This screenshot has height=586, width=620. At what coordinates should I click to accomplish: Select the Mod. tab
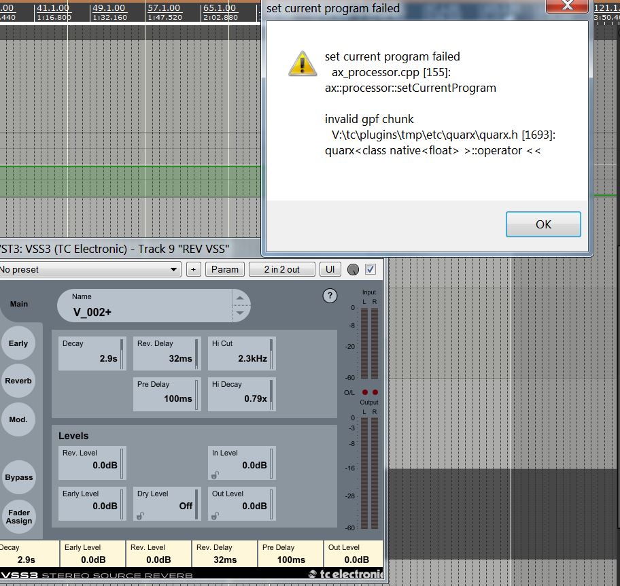coord(18,419)
